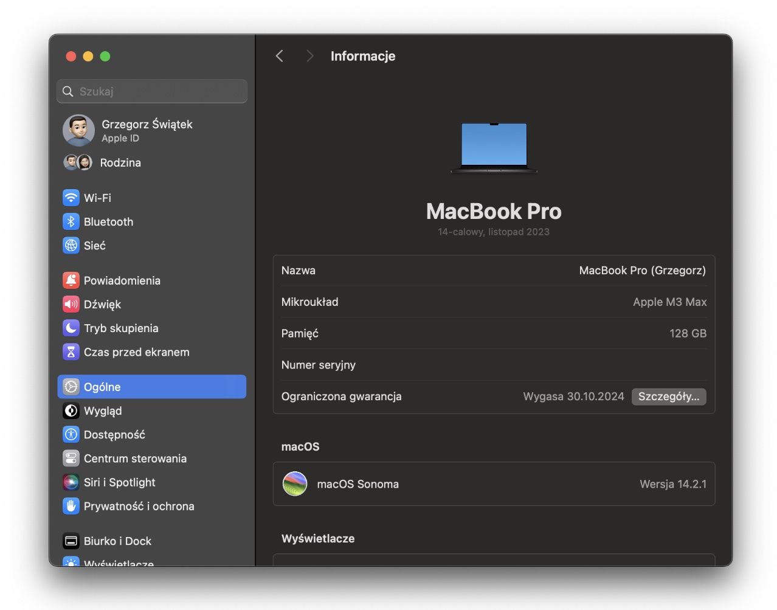Image resolution: width=777 pixels, height=610 pixels.
Task: Click the Ogólne gear icon
Action: (71, 387)
